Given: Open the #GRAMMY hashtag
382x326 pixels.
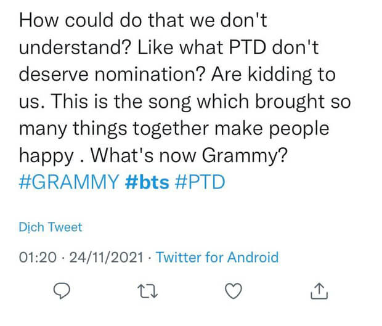Looking at the screenshot, I should click(69, 182).
